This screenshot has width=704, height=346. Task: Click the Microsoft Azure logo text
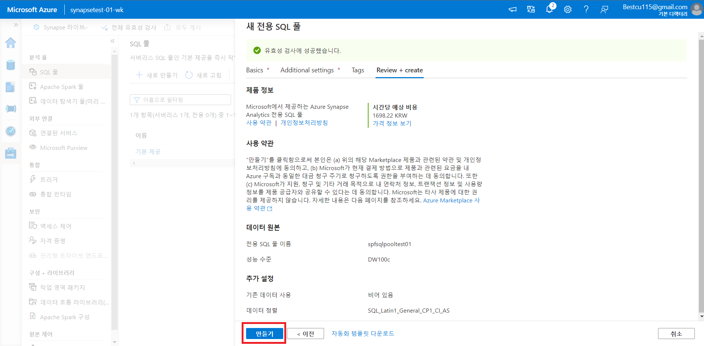pos(32,10)
